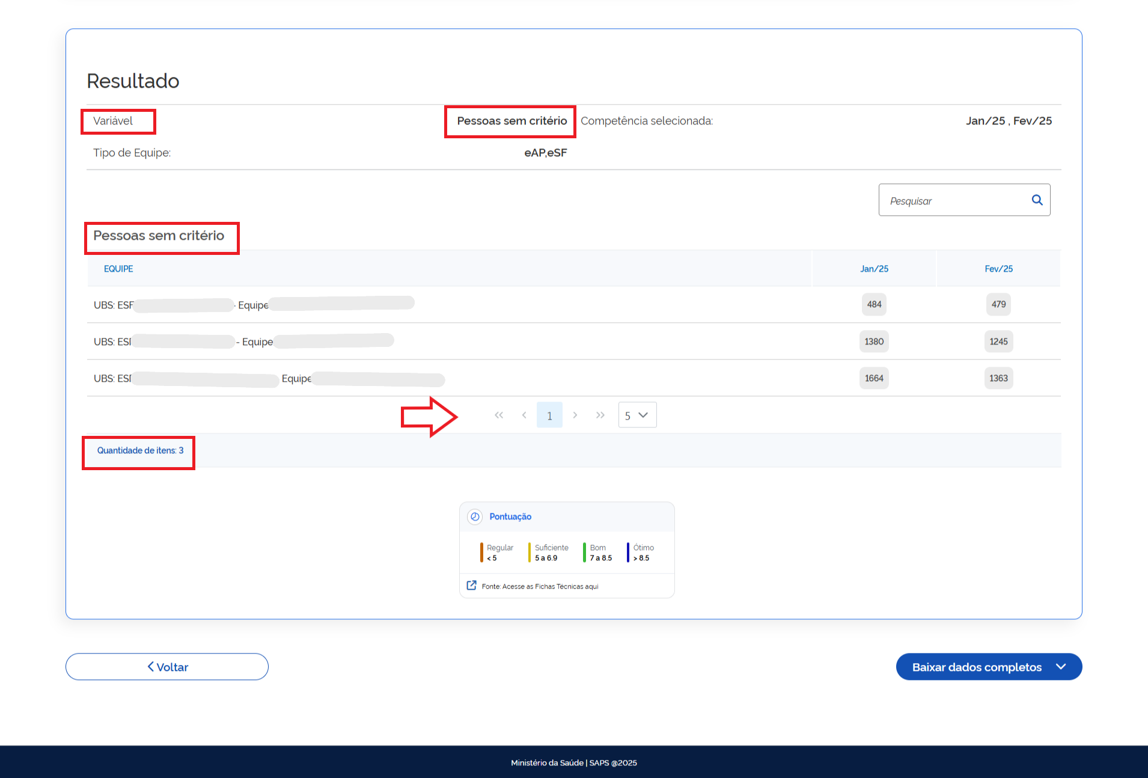Screen dimensions: 1148x778
Task: Click the 484 value badge
Action: tap(874, 304)
